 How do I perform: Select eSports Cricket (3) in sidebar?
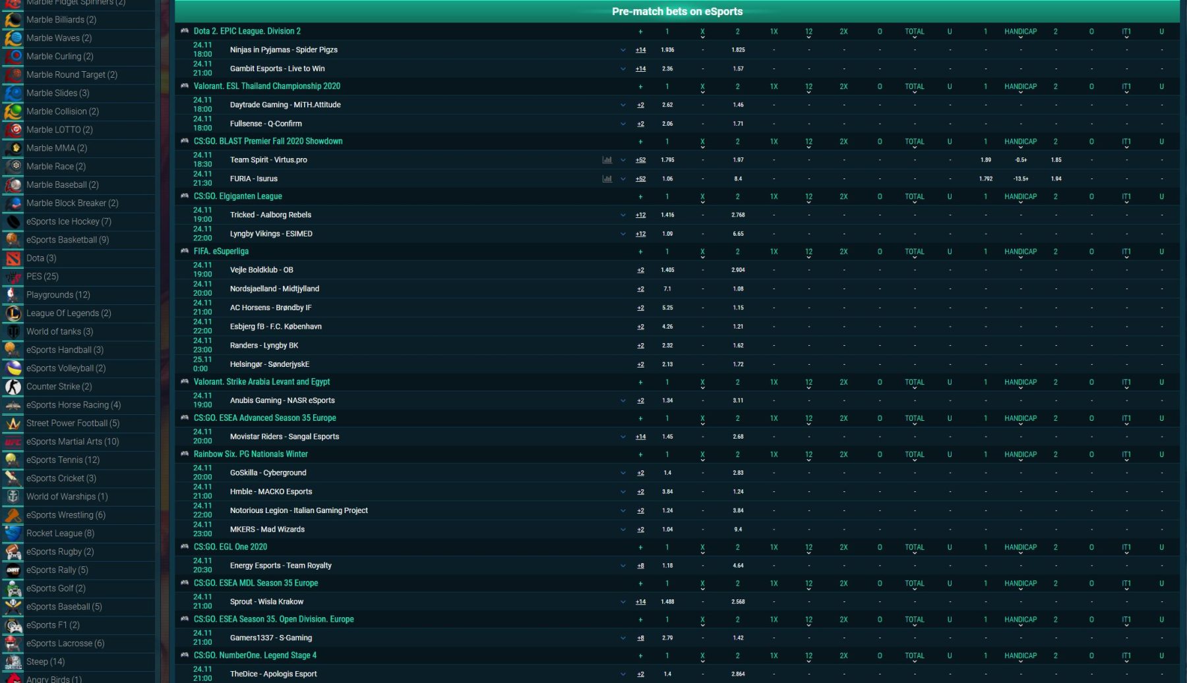61,478
